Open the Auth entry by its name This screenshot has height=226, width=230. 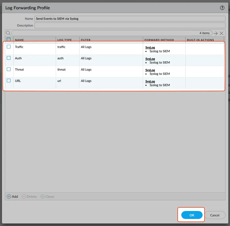tap(18, 58)
